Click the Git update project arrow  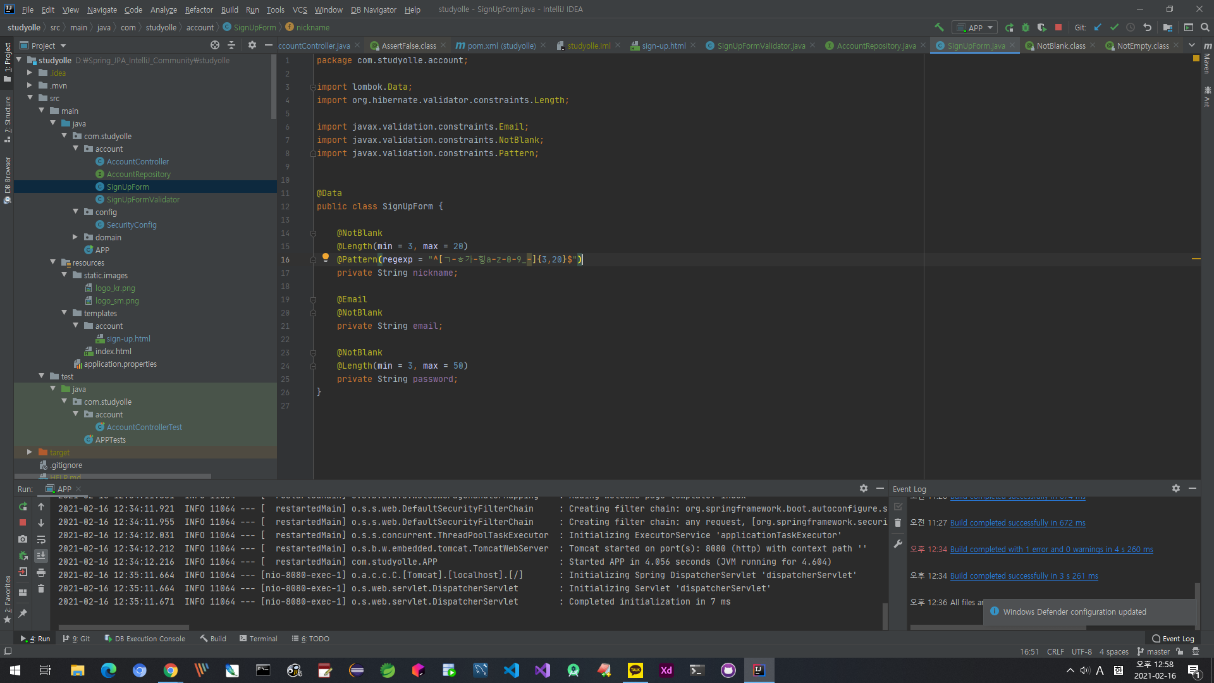(x=1098, y=27)
